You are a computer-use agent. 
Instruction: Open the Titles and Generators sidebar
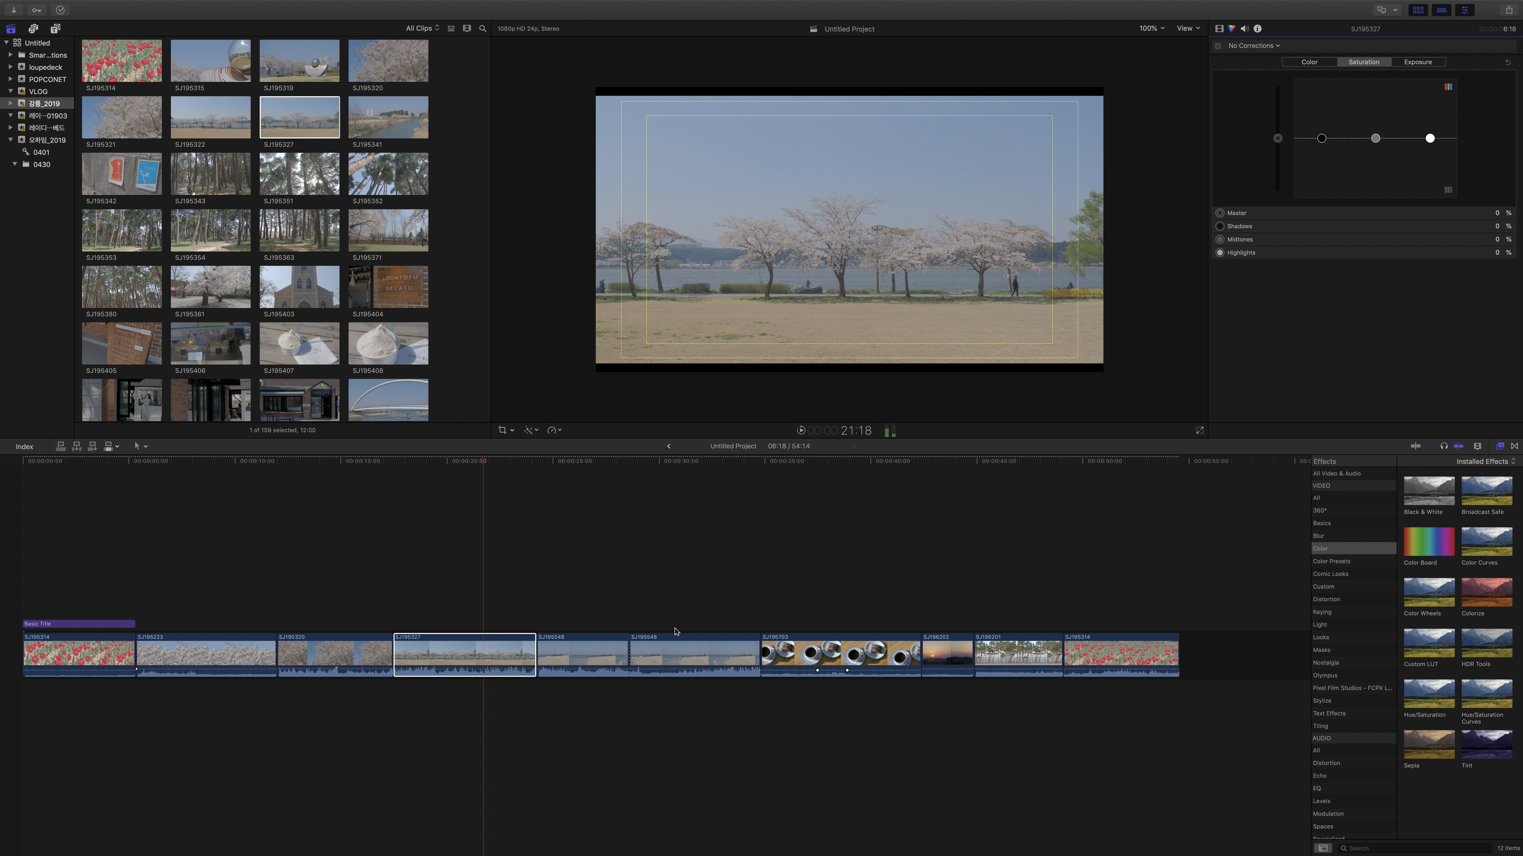pos(55,28)
